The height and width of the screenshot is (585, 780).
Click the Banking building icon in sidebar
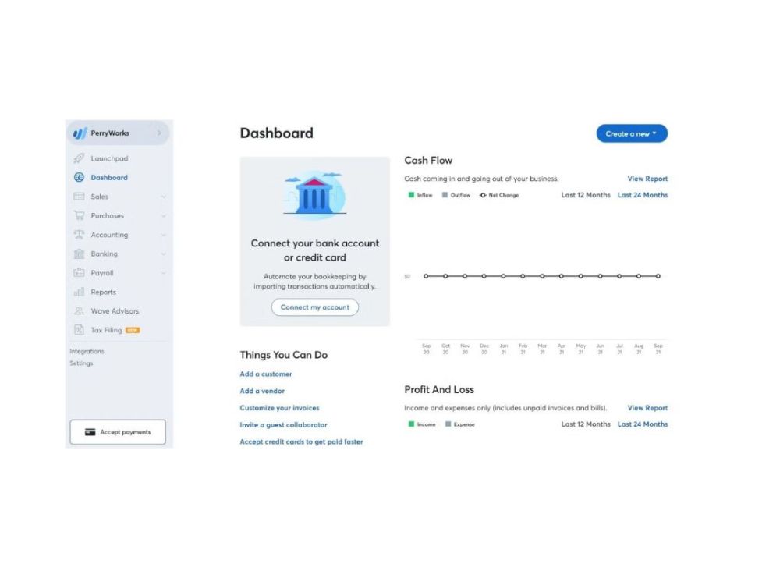coord(79,253)
